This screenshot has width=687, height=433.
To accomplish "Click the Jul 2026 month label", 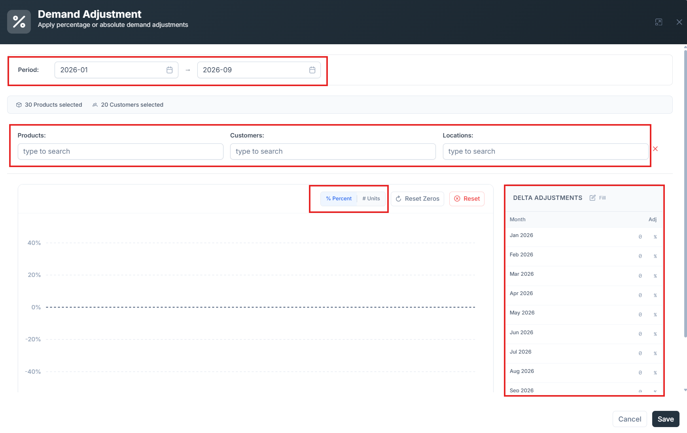I will point(520,352).
